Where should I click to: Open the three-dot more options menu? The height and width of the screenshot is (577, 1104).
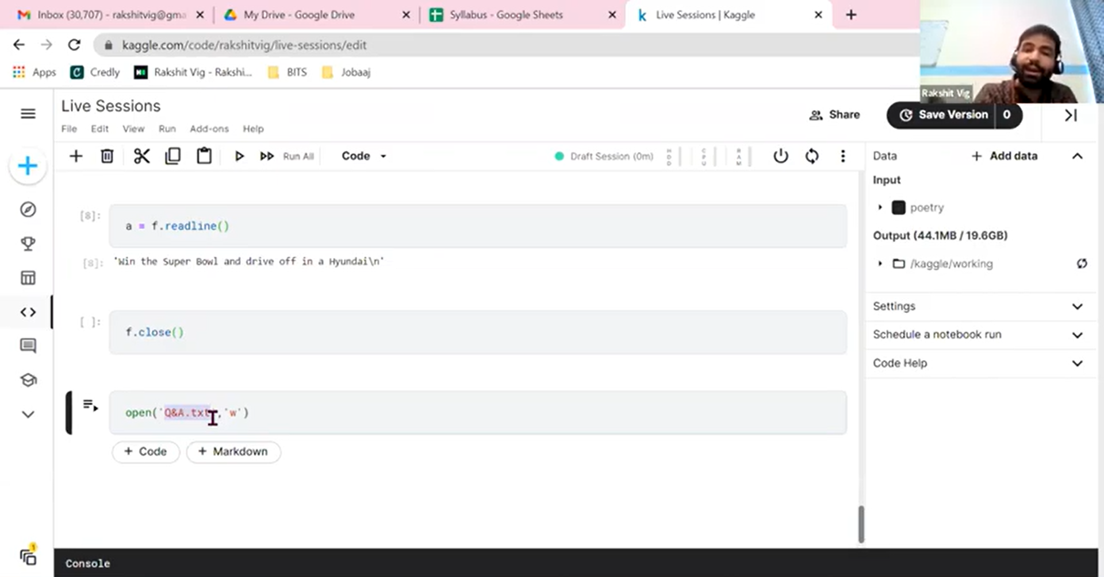click(843, 156)
